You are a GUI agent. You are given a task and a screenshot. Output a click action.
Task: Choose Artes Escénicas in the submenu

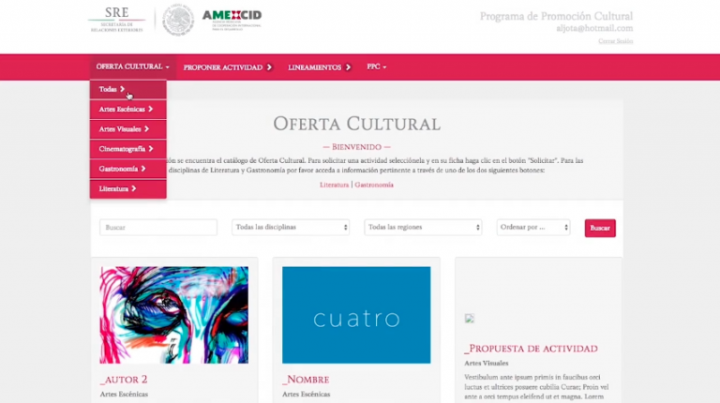pos(126,110)
